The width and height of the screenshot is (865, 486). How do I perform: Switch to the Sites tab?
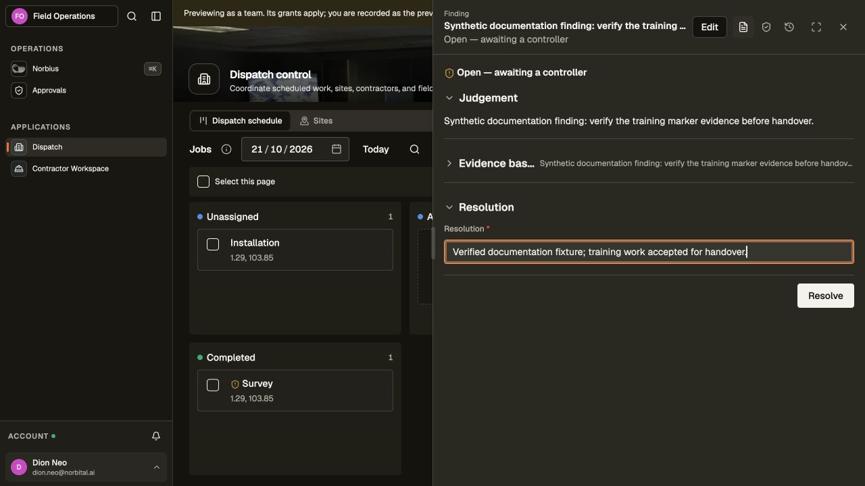point(316,121)
